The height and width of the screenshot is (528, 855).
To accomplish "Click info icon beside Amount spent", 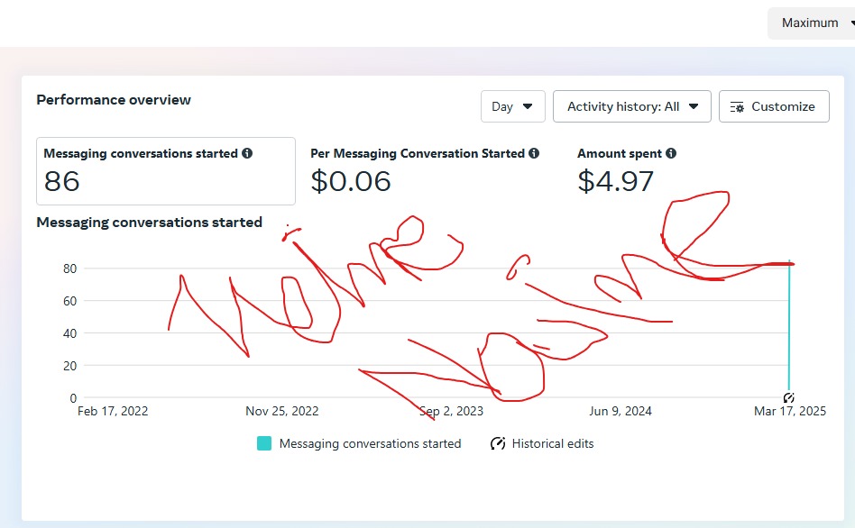I will (x=671, y=153).
